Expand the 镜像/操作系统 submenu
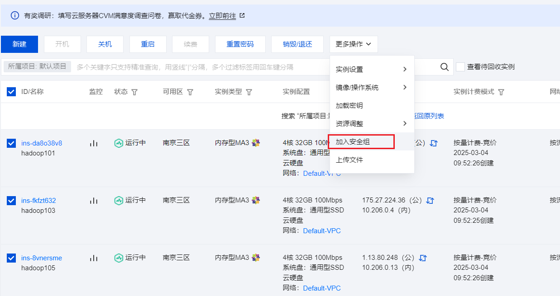Image resolution: width=560 pixels, height=296 pixels. tap(372, 87)
